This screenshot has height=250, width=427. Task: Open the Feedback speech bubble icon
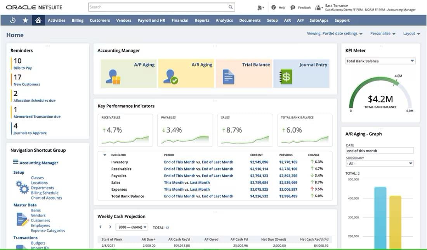(293, 7)
